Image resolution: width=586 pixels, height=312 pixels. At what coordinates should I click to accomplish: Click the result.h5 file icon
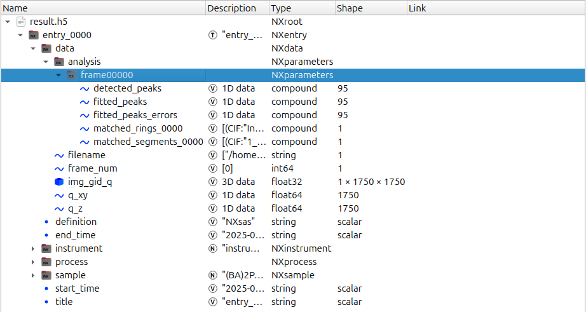(x=22, y=22)
